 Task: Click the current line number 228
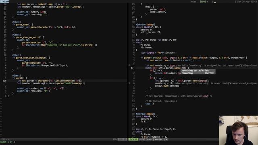(x=4, y=81)
